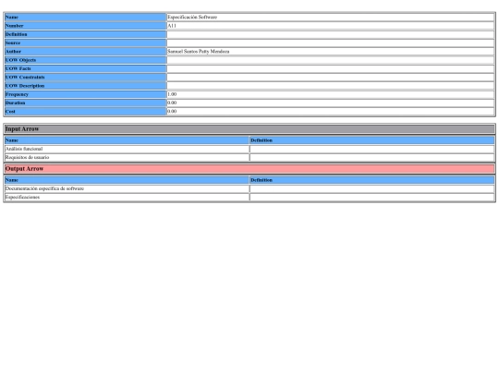The image size is (499, 374).
Task: Click the value 'Especificación Software'
Action: point(192,18)
